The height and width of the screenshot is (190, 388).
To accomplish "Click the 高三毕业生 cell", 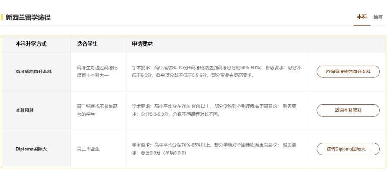I will tap(88, 149).
